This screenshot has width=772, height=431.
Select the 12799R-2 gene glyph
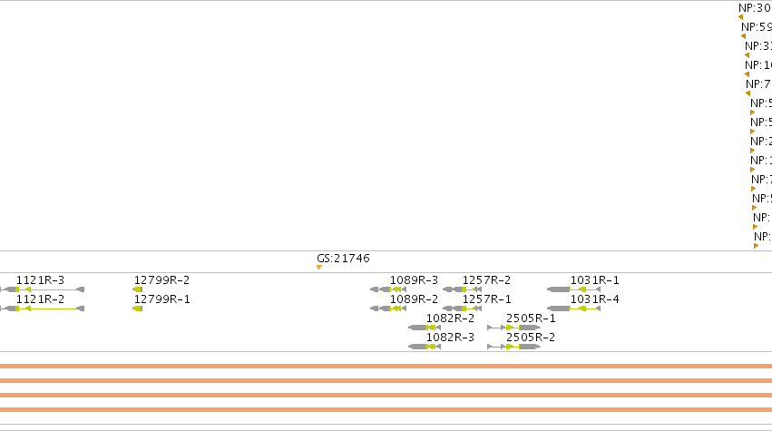coord(137,289)
